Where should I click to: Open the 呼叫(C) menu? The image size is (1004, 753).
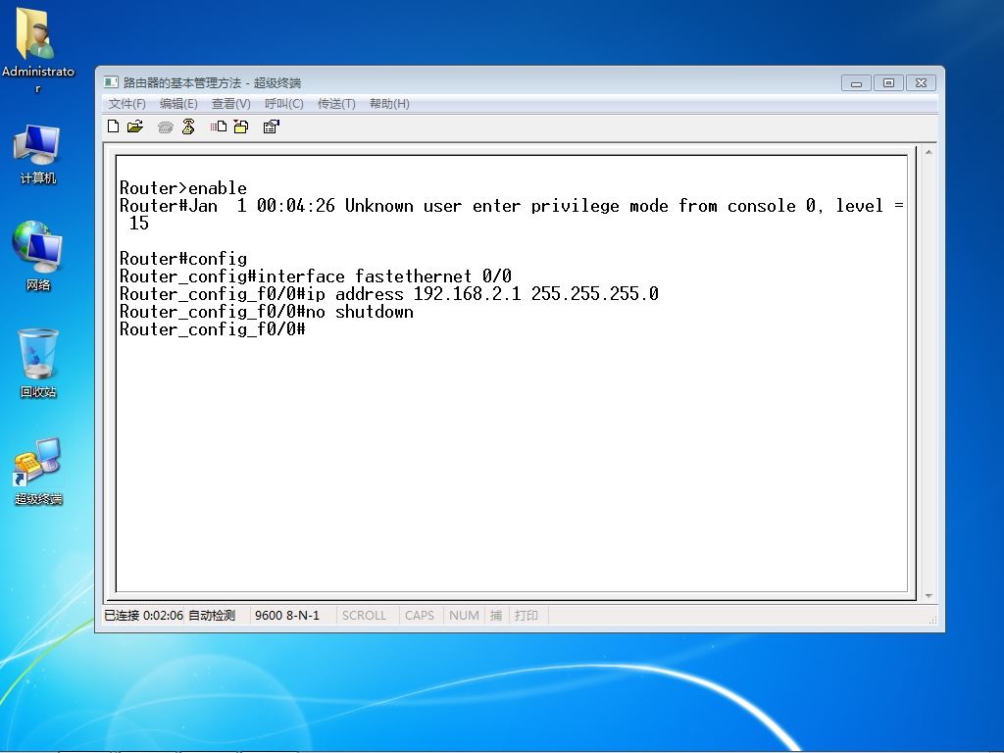(283, 104)
